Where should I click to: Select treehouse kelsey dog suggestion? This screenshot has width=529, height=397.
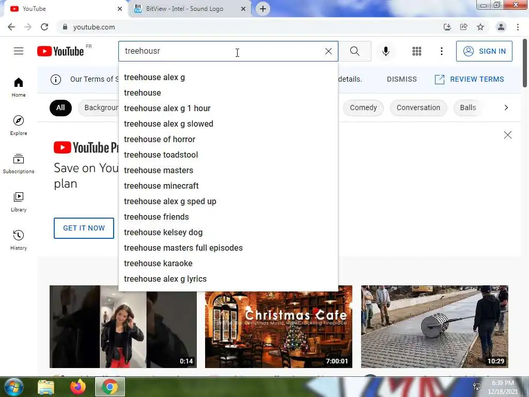228,233
